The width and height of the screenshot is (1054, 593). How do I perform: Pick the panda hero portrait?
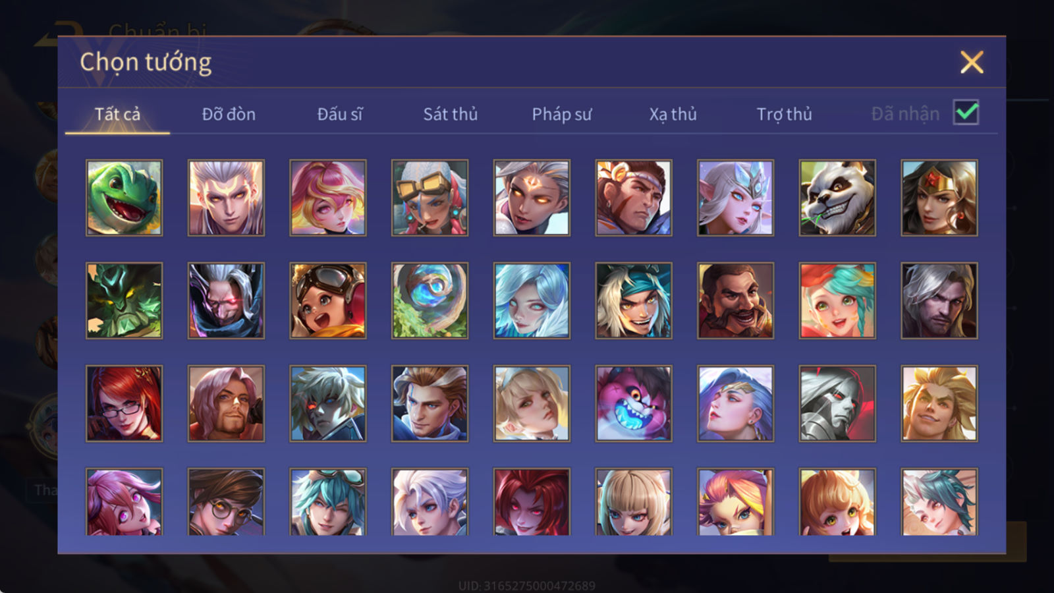pos(837,198)
